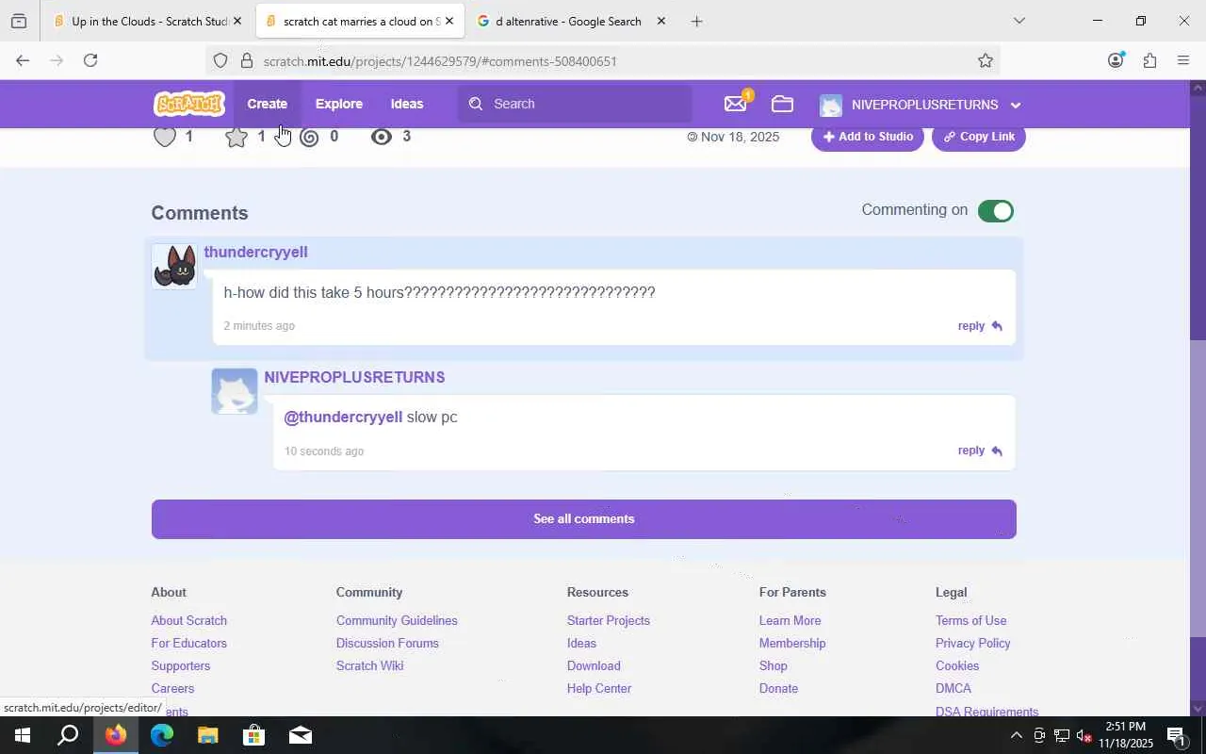Open the Donate footer link
The width and height of the screenshot is (1206, 754).
point(778,689)
